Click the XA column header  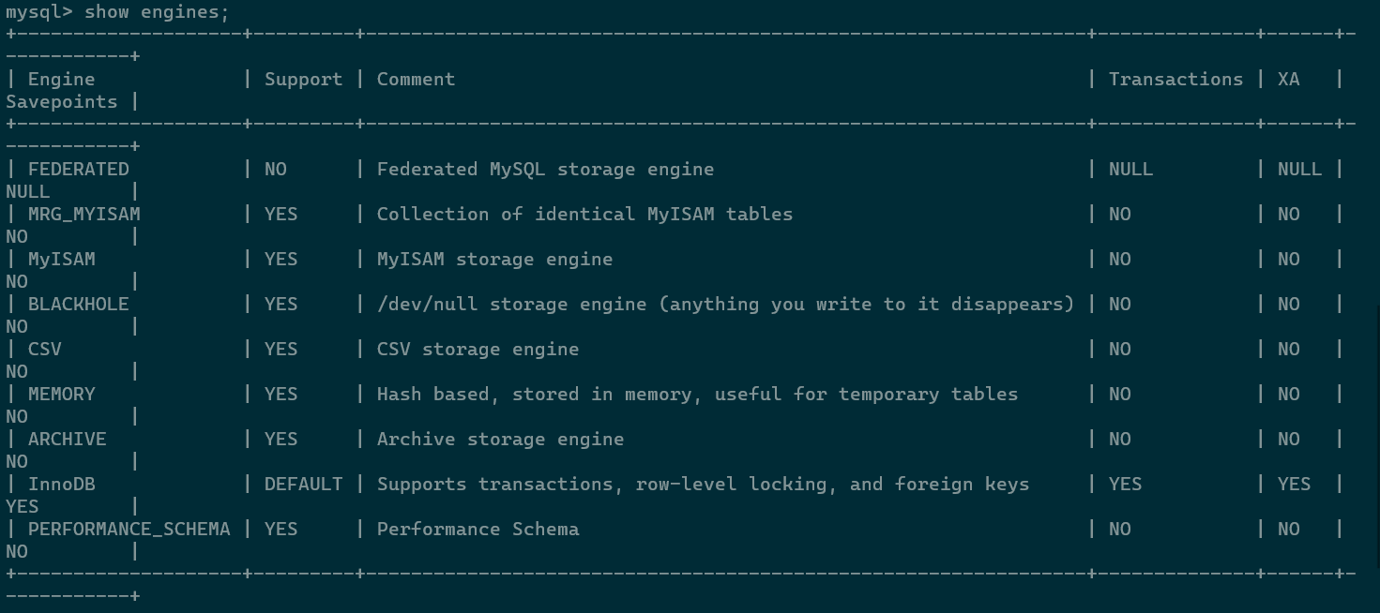coord(1288,80)
